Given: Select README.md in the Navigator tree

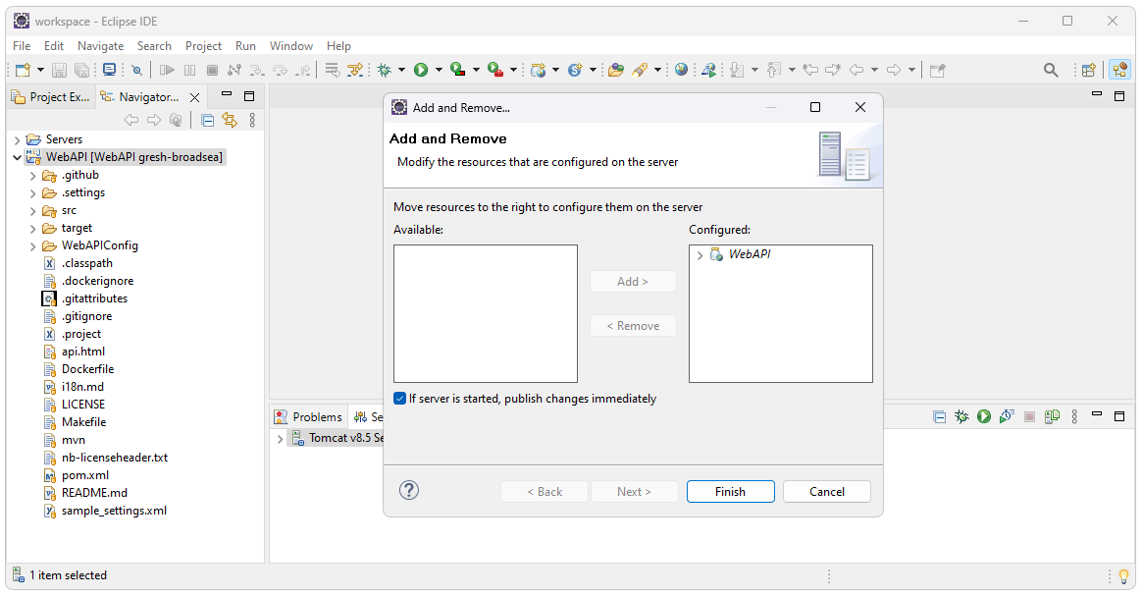Looking at the screenshot, I should click(95, 493).
